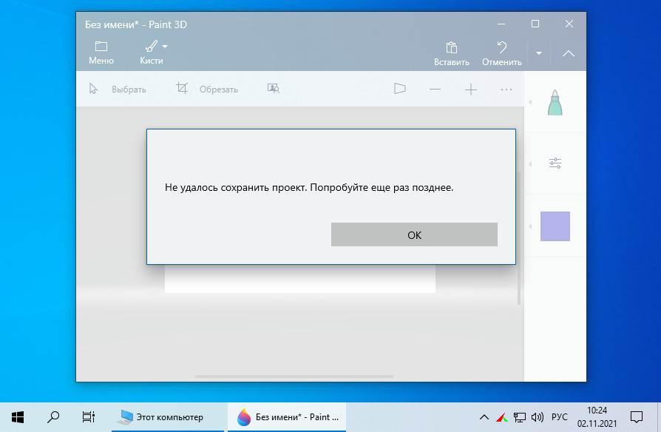Toggle the 3D view flag icon
661x432 pixels.
click(x=400, y=89)
